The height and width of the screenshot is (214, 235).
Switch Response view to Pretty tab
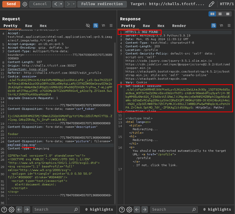tap(128, 26)
